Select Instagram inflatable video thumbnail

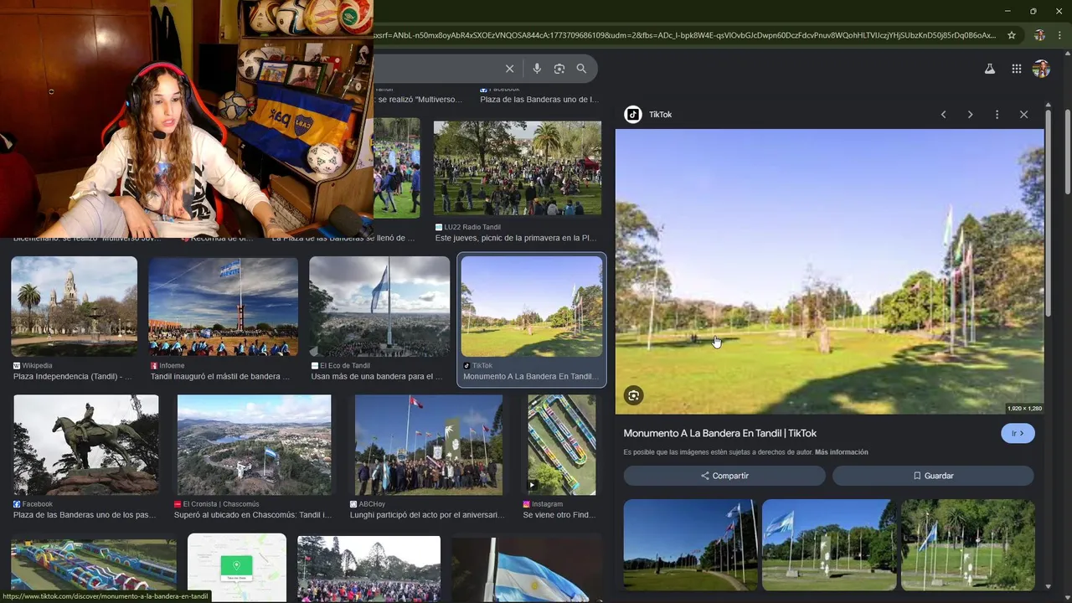562,445
